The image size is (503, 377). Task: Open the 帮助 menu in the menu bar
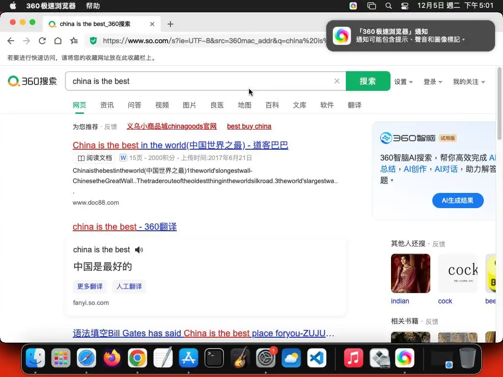93,6
